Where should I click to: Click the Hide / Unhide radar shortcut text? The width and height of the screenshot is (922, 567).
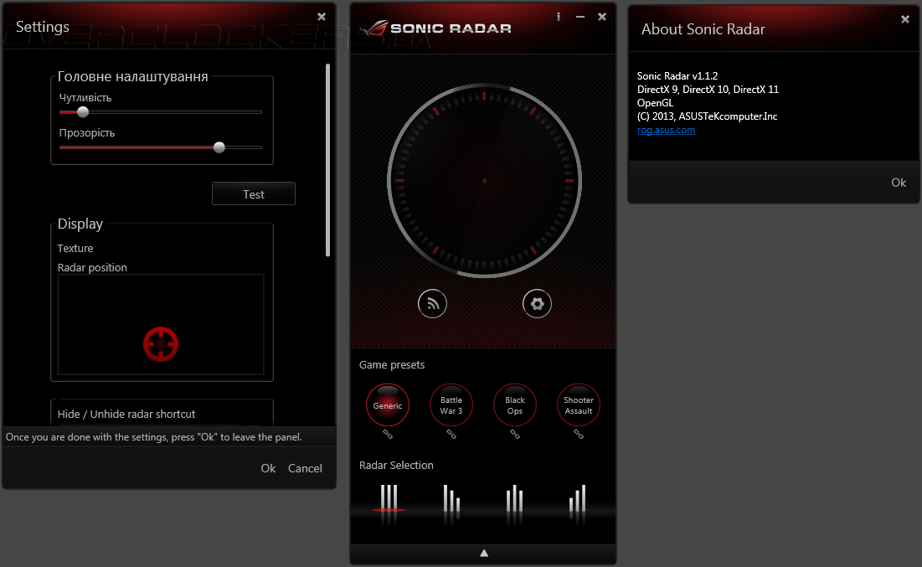[x=126, y=414]
